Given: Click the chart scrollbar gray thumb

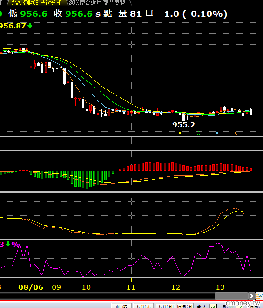Looking at the screenshot, I should 231,296.
